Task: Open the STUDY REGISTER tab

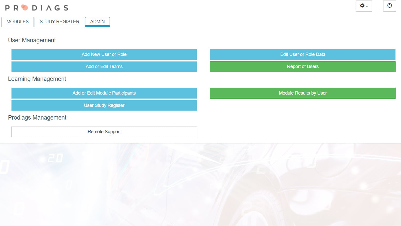Action: tap(59, 22)
